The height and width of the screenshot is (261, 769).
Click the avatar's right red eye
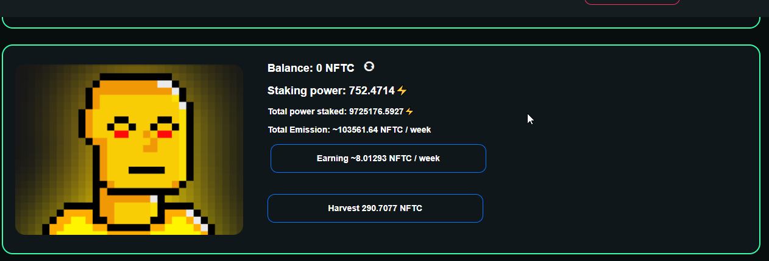(165, 134)
